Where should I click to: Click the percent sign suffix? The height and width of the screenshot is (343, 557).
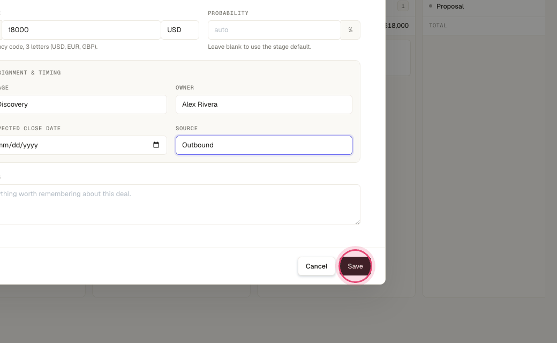coord(351,30)
